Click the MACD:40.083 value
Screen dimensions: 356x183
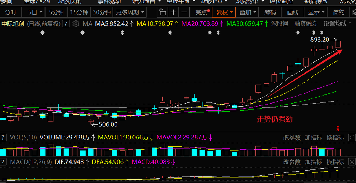click(151, 162)
